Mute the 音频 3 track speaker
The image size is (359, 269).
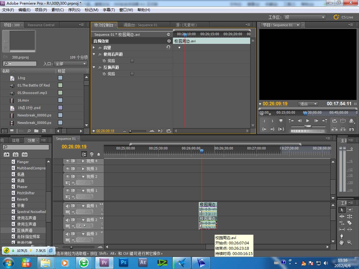(68, 234)
